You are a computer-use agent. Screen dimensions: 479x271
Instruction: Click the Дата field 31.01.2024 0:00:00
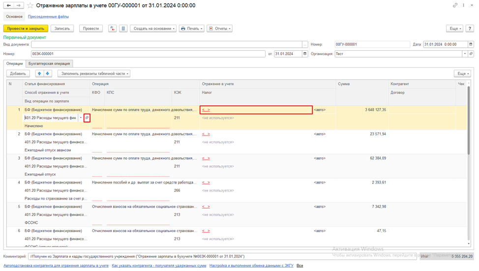click(446, 44)
